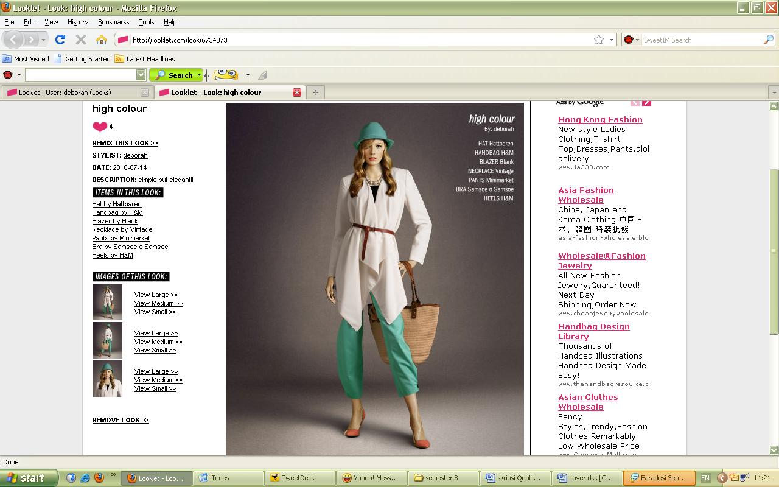Open the Edit menu
This screenshot has width=779, height=487.
[29, 22]
